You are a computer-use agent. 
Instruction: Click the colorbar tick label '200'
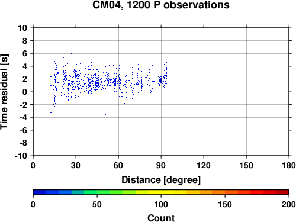pyautogui.click(x=289, y=204)
